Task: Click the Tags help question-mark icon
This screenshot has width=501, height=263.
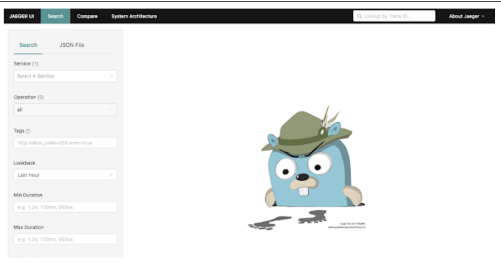Action: [28, 131]
